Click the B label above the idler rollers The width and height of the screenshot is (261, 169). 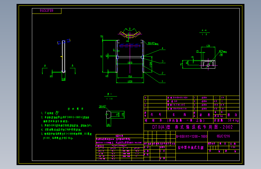tap(130, 29)
